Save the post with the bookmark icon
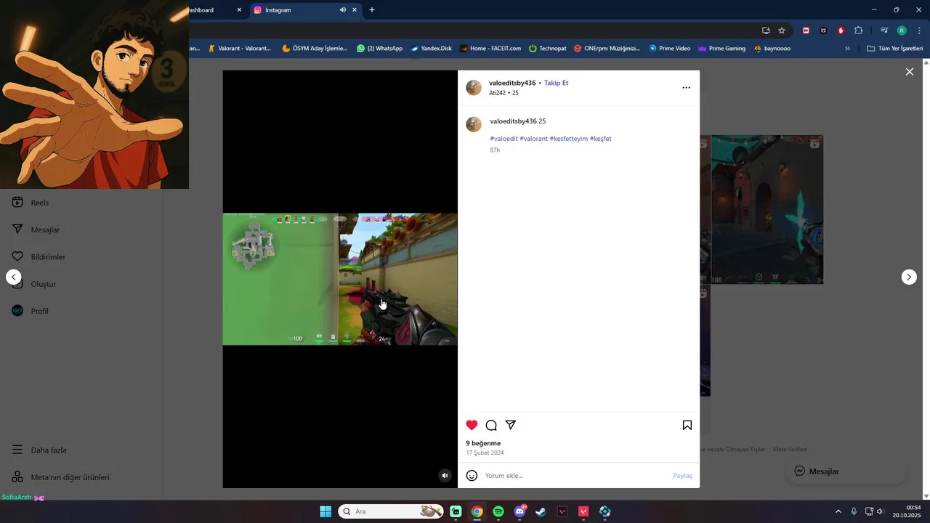Screen dimensions: 930x523 point(687,425)
